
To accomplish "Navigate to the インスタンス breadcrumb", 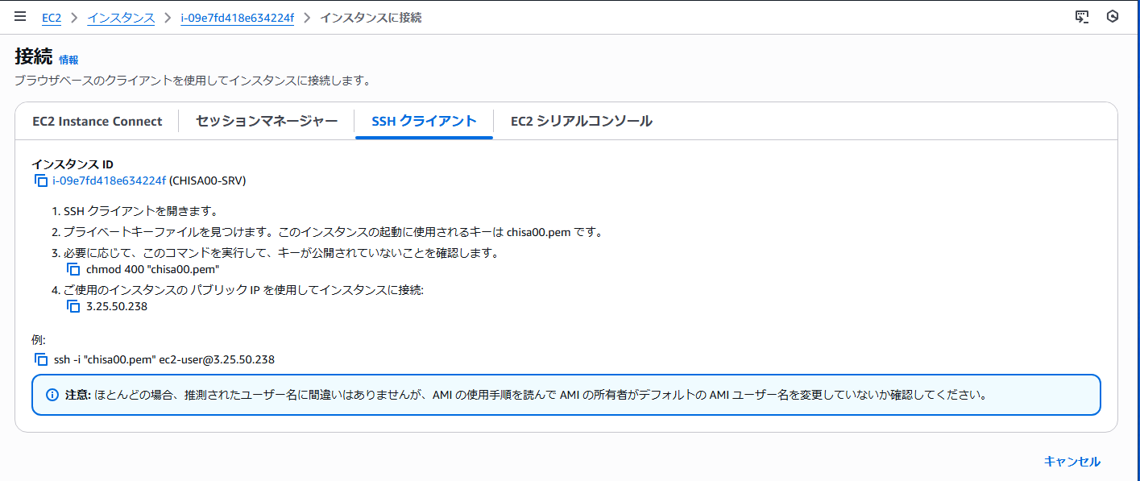I will coord(121,18).
